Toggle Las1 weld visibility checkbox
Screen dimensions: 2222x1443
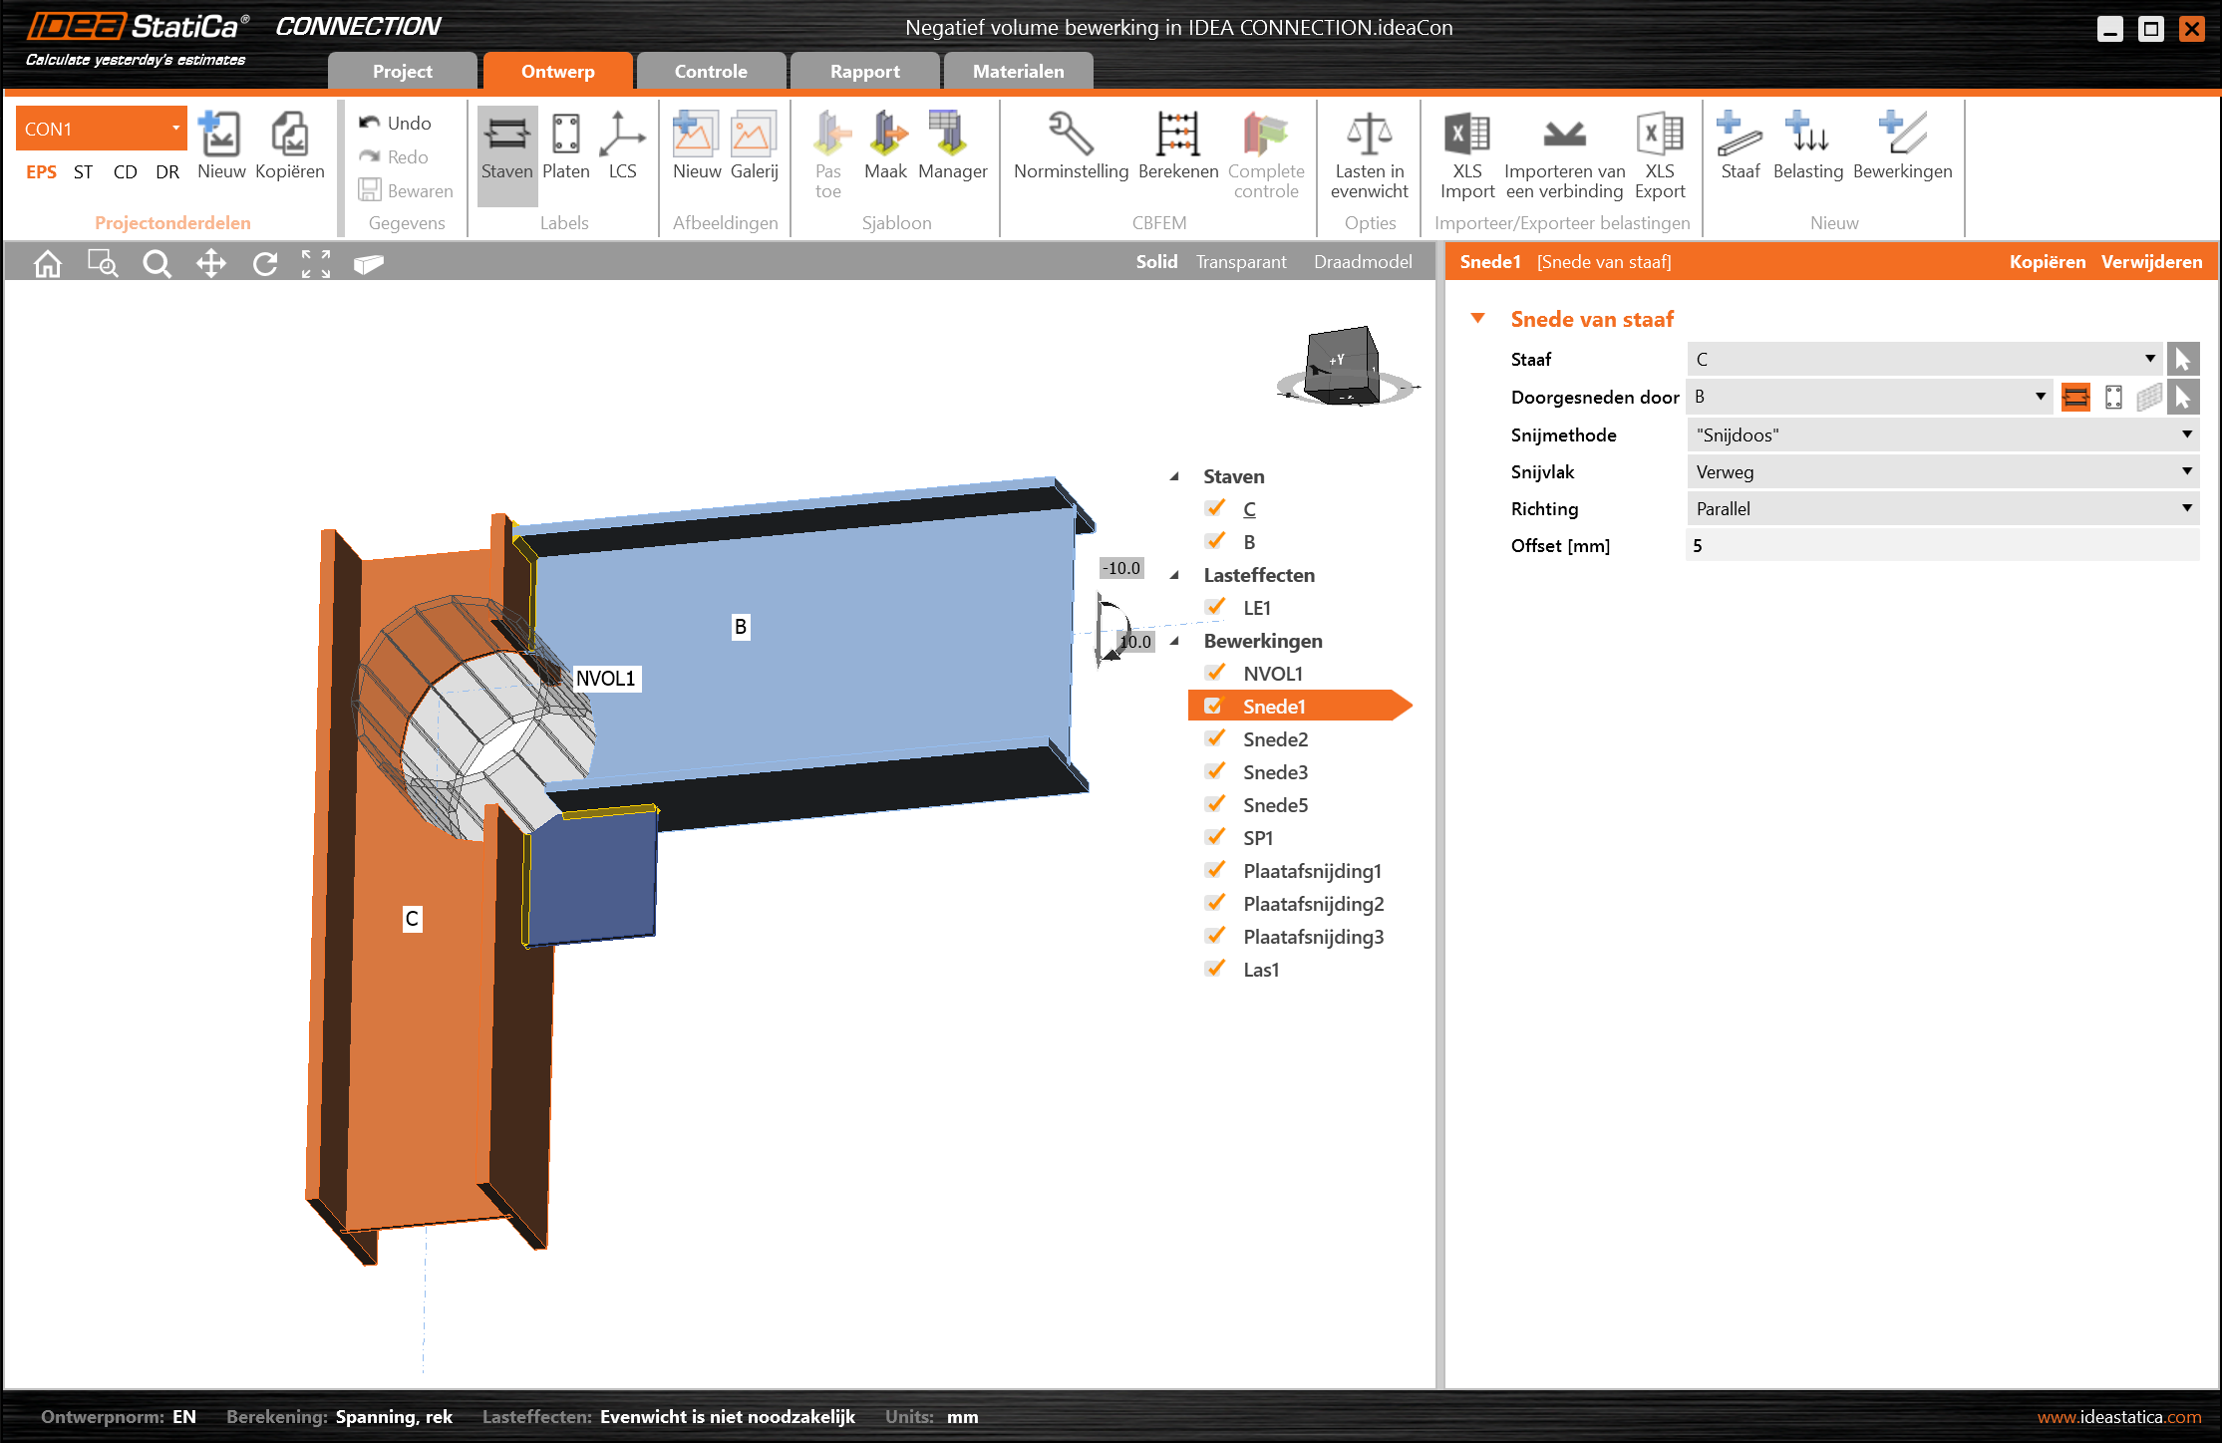coord(1214,969)
